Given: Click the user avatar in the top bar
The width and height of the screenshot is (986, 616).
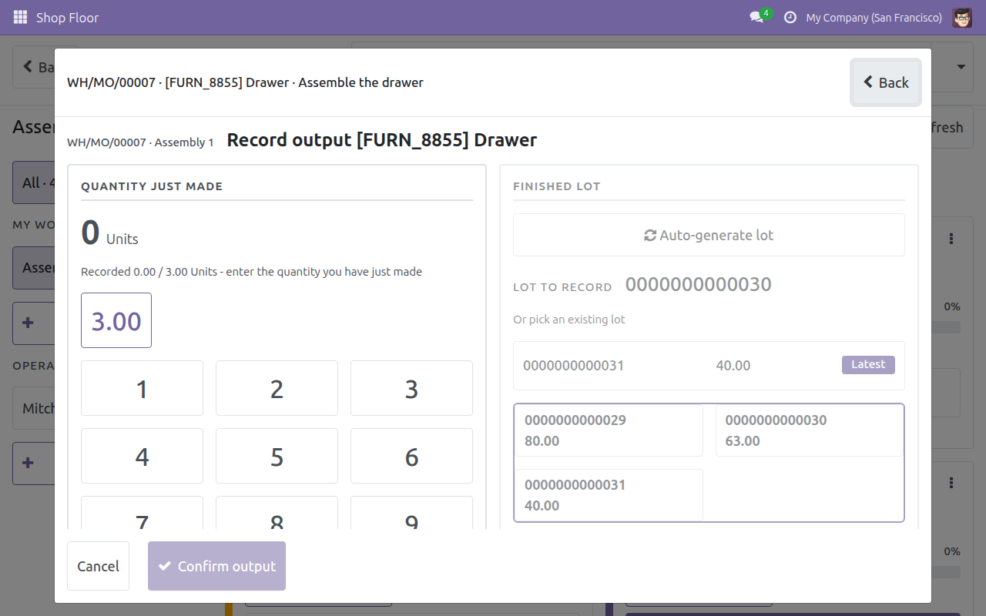Looking at the screenshot, I should [962, 17].
